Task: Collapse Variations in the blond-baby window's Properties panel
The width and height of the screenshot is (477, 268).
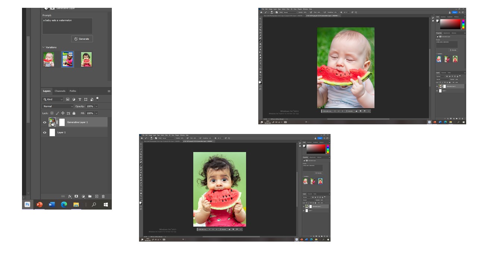Action: [x=437, y=54]
